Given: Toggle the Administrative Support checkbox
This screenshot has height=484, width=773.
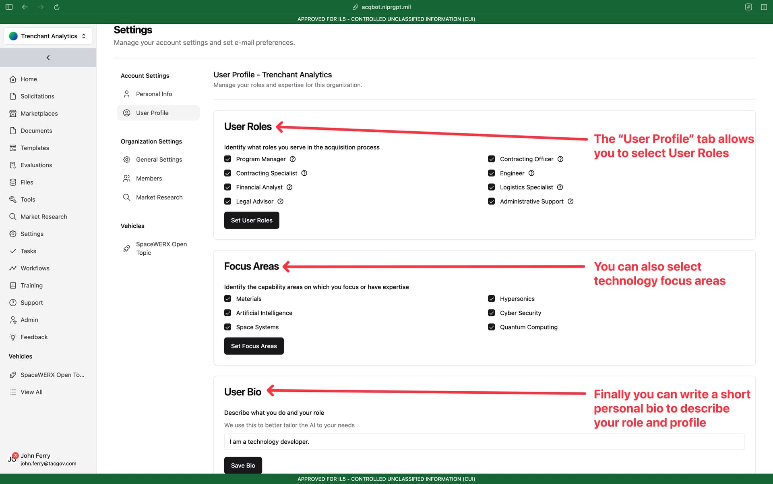Looking at the screenshot, I should (x=492, y=201).
